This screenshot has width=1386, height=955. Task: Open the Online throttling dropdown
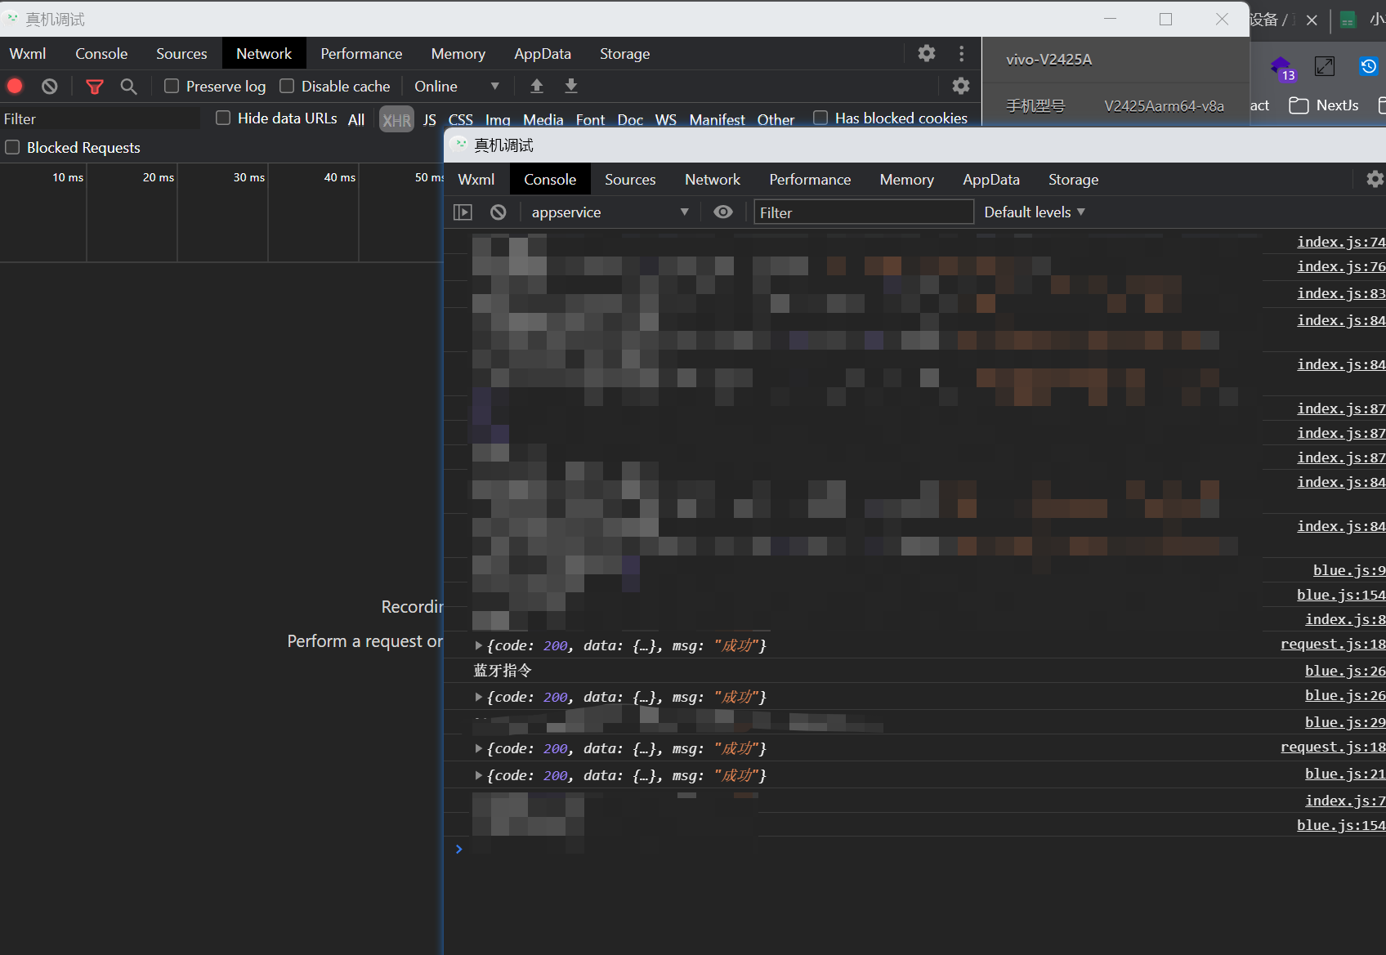coord(456,86)
